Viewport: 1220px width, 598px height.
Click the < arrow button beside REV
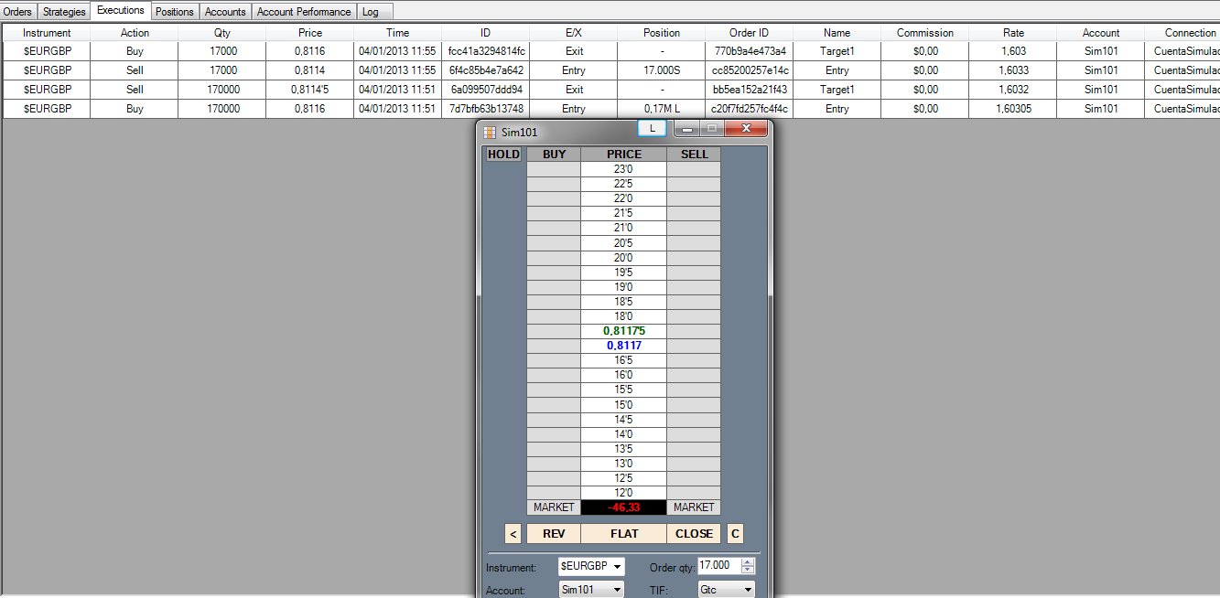coord(513,534)
